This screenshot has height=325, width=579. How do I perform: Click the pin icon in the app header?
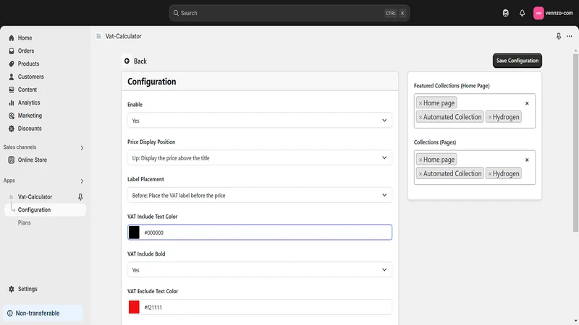point(559,36)
